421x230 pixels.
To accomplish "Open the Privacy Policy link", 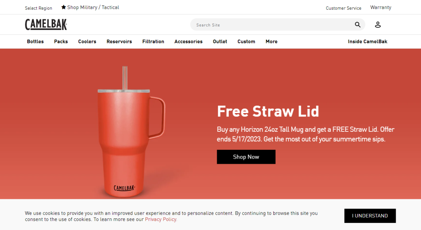I will click(x=161, y=219).
